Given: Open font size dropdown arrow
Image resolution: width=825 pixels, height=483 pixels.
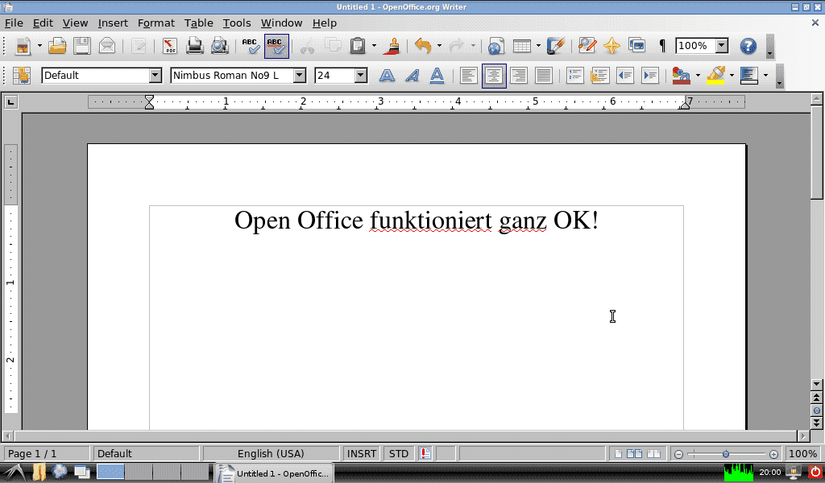Looking at the screenshot, I should pos(360,75).
